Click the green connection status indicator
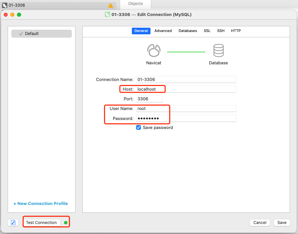Screen dimensions: 298x234 pyautogui.click(x=66, y=223)
